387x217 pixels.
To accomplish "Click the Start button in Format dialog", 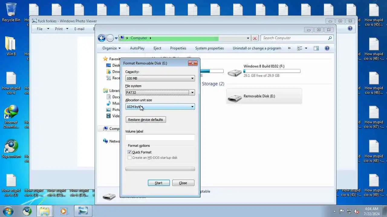I will [159, 183].
